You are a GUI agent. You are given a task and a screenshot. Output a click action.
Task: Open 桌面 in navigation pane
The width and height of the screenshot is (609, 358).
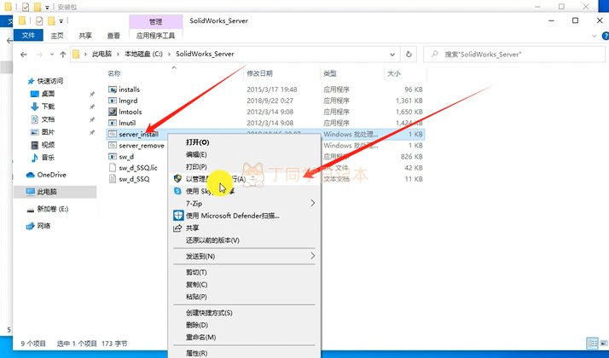48,94
